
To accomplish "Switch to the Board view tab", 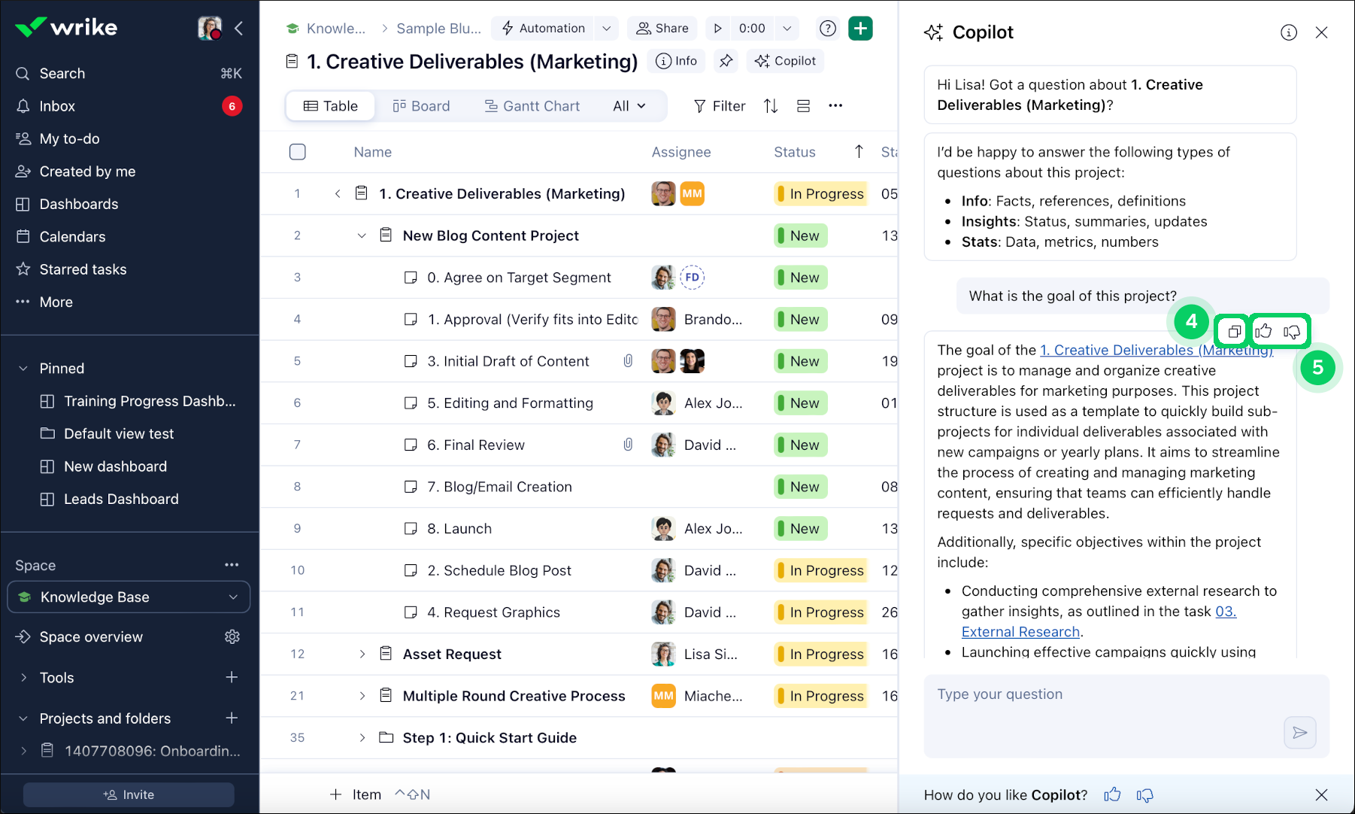I will coord(421,106).
